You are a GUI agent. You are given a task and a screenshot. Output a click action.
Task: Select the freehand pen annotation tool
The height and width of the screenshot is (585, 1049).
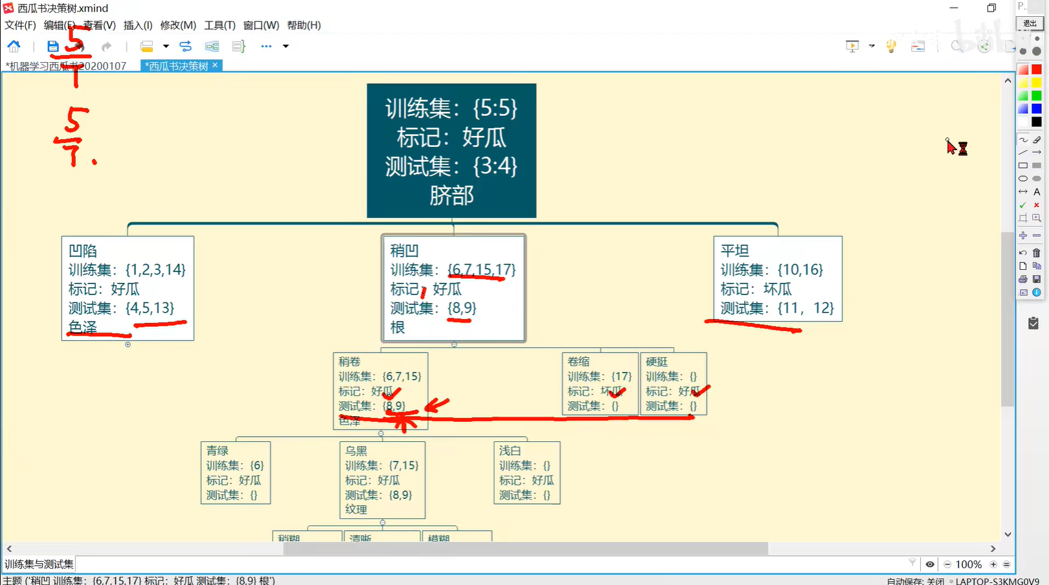[x=1023, y=140]
